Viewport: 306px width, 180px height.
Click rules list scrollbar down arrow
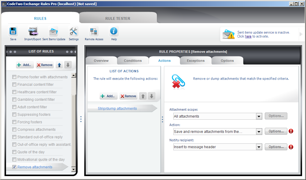tap(74, 169)
